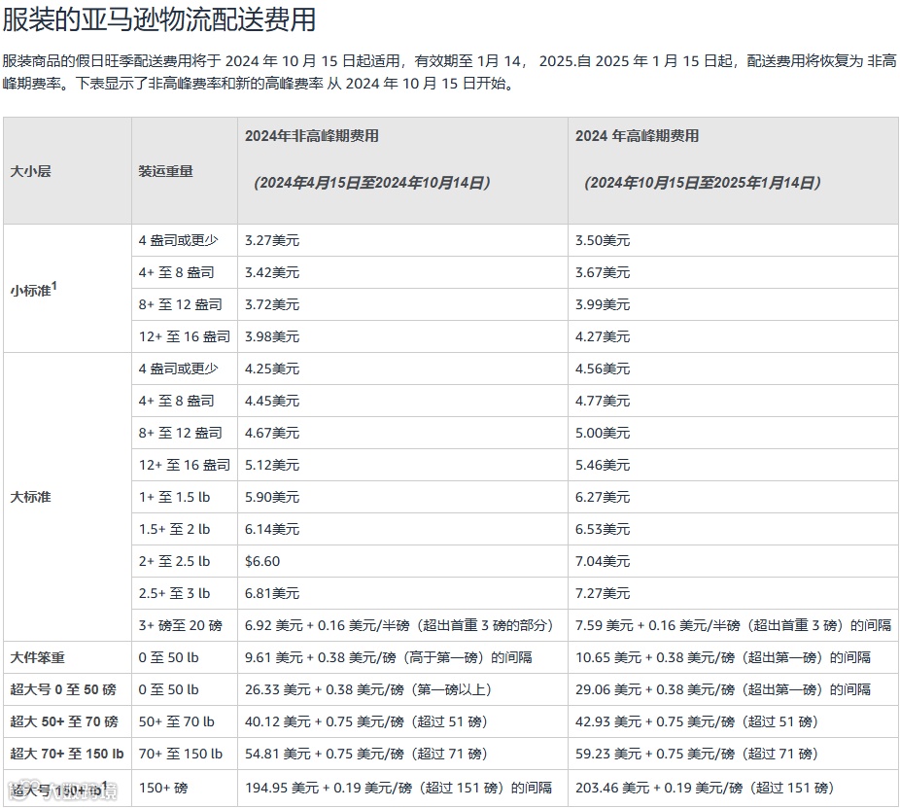Select the 大标准 size tier cell
The image size is (900, 808).
point(67,497)
